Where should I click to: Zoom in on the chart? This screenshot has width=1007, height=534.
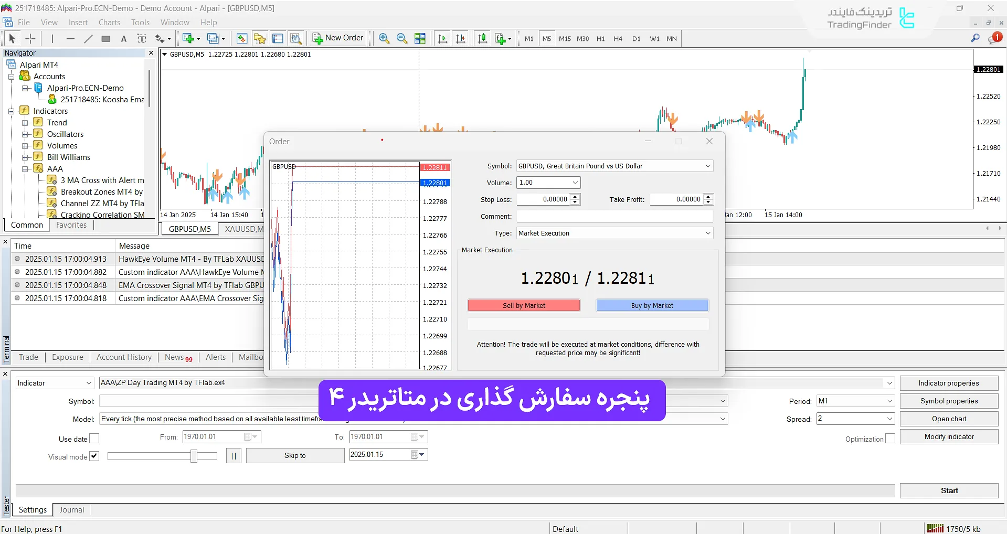[384, 38]
